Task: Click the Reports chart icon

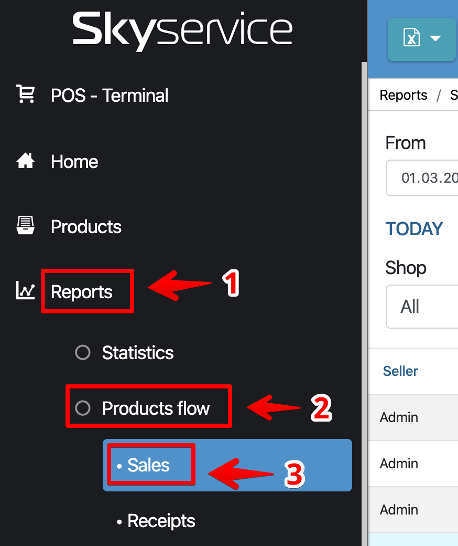Action: pos(25,290)
